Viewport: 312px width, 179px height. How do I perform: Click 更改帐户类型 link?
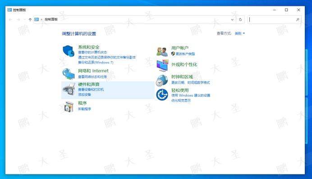[x=185, y=54]
